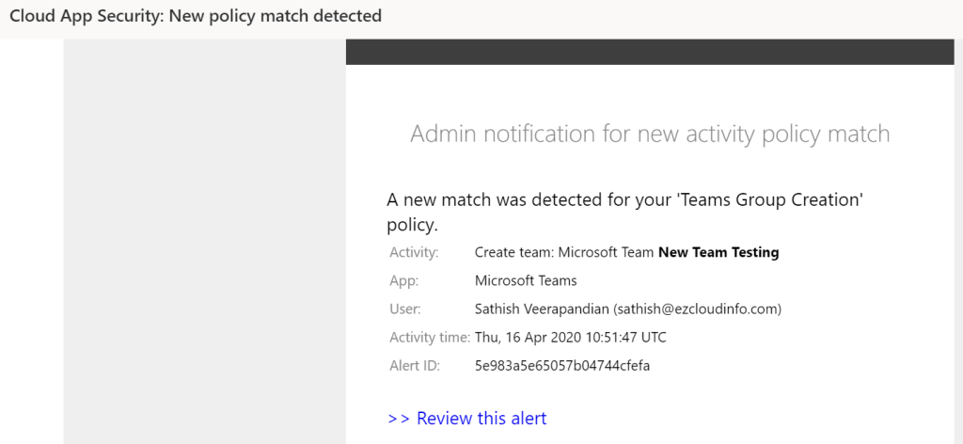The width and height of the screenshot is (963, 444).
Task: Click the word 'policy.' ending the match sentence
Action: [413, 226]
